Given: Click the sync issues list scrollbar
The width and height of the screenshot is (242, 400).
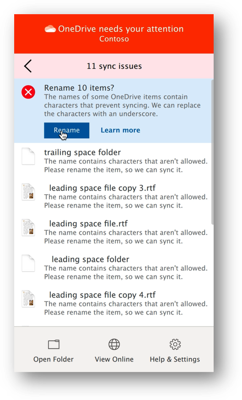Looking at the screenshot, I should pos(212,152).
